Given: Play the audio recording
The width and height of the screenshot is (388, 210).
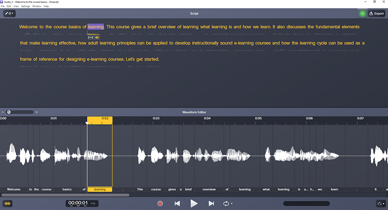Looking at the screenshot, I should [194, 204].
